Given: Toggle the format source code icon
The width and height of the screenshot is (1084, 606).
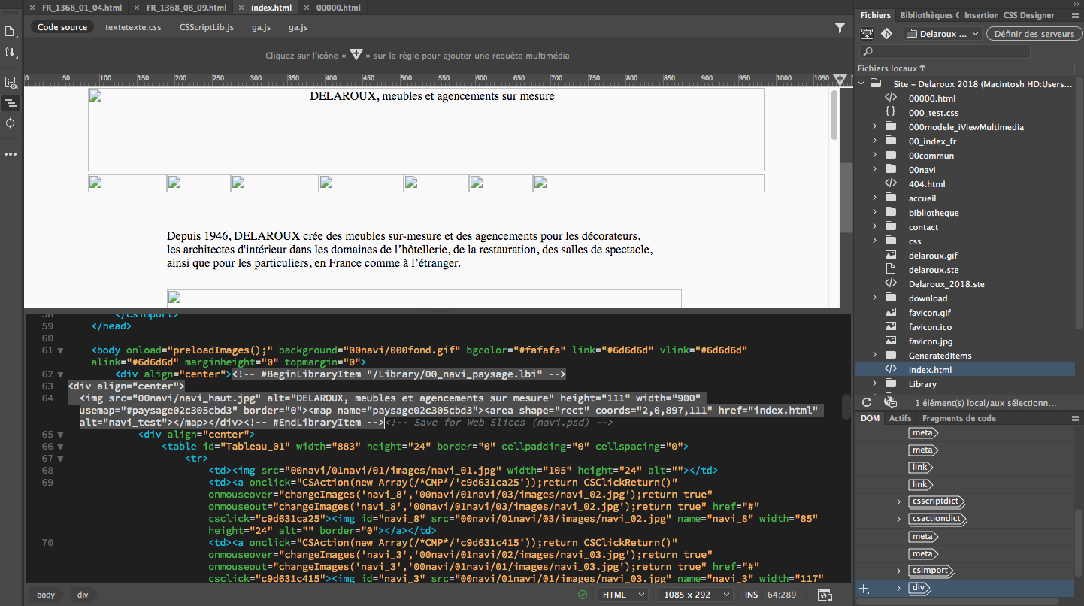Looking at the screenshot, I should [x=11, y=103].
